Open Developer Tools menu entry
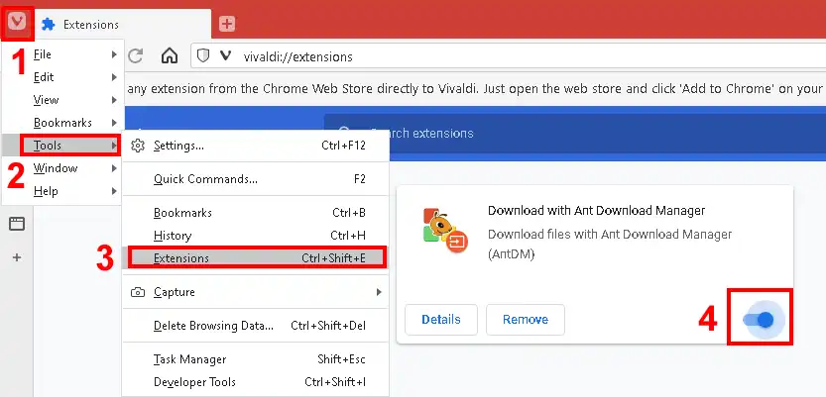Viewport: 826px width, 397px height. point(256,382)
